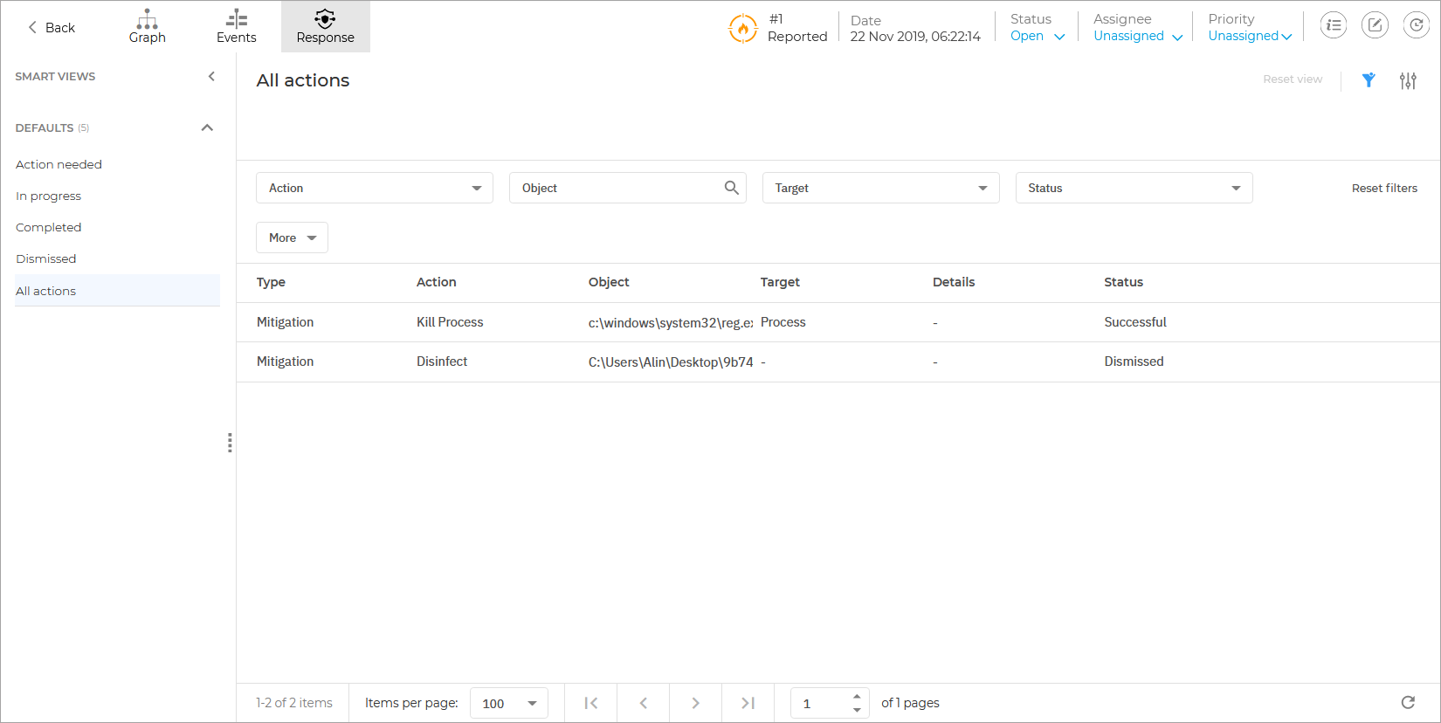The height and width of the screenshot is (723, 1441).
Task: Refresh the table with bottom refresh icon
Action: 1408,703
